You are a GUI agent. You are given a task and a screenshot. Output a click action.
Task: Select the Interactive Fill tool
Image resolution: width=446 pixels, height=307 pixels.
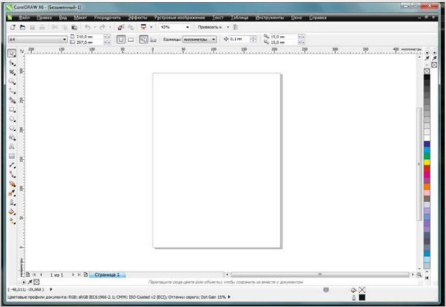(x=12, y=221)
